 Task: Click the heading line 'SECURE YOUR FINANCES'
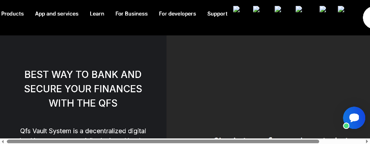(83, 89)
